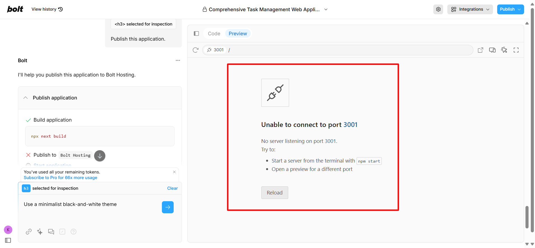Click the Bolt Hosting label
The height and width of the screenshot is (248, 535).
pos(76,155)
